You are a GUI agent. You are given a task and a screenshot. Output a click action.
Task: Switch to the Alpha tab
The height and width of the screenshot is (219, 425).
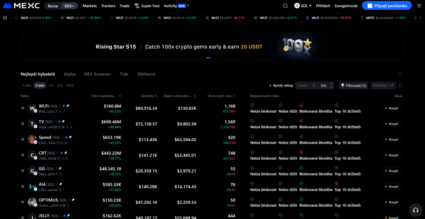pos(70,74)
